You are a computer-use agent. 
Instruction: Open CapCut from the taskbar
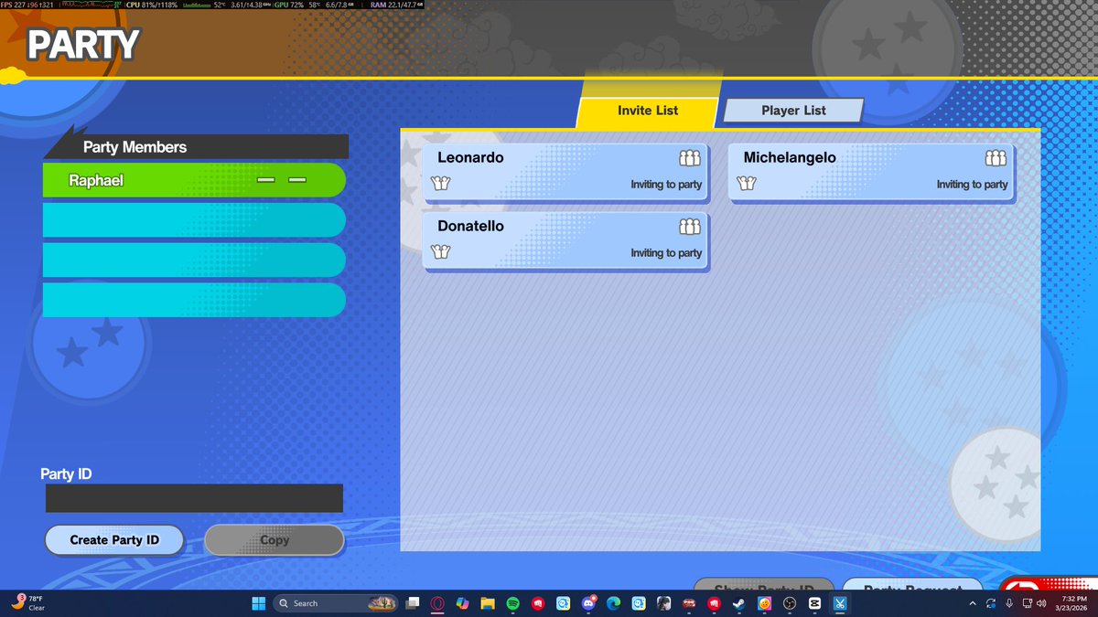coord(814,603)
